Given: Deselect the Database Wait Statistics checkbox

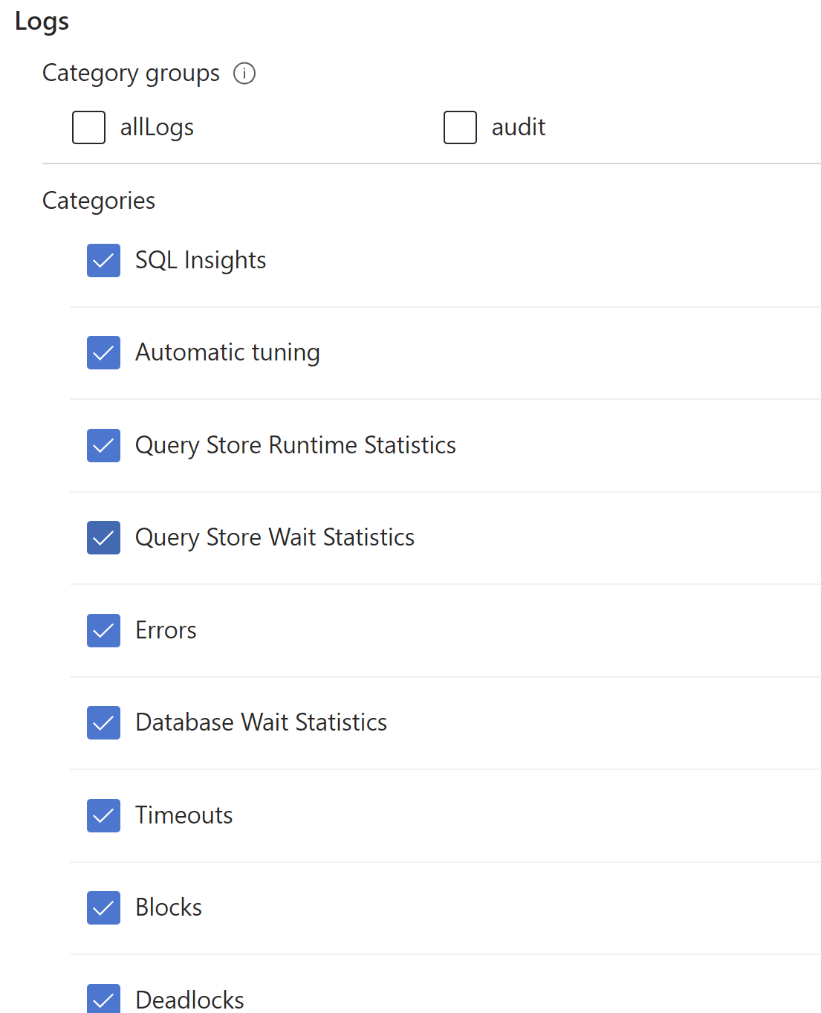Looking at the screenshot, I should click(x=103, y=722).
